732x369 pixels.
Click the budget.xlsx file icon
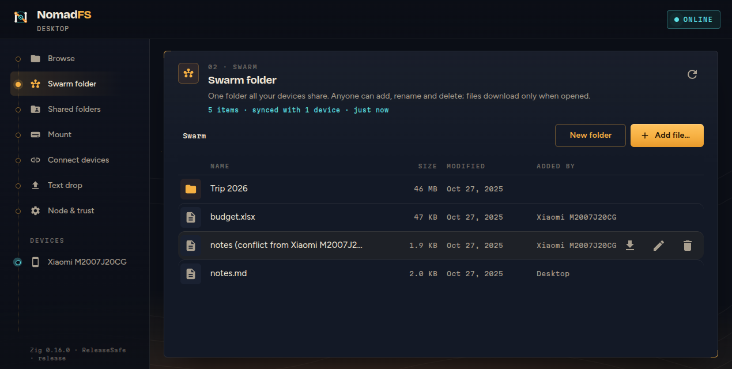click(x=191, y=217)
